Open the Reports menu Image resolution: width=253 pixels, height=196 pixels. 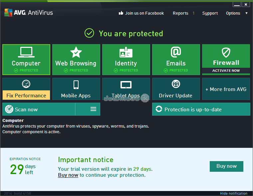[x=180, y=13]
